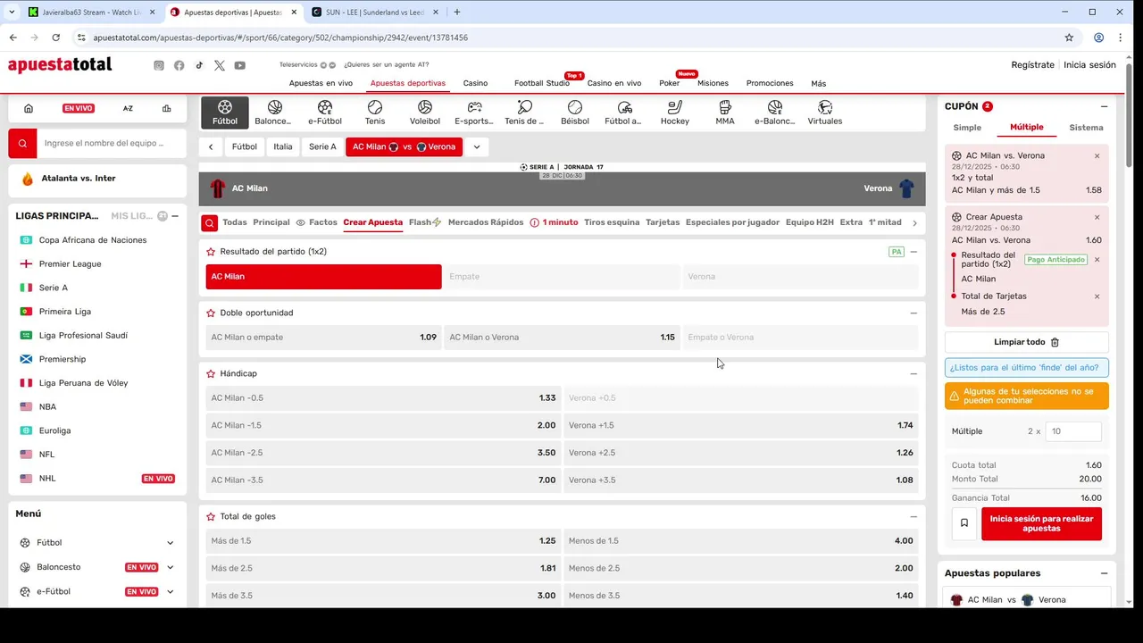Bookmark this page in Chrome
1143x643 pixels.
(1069, 38)
